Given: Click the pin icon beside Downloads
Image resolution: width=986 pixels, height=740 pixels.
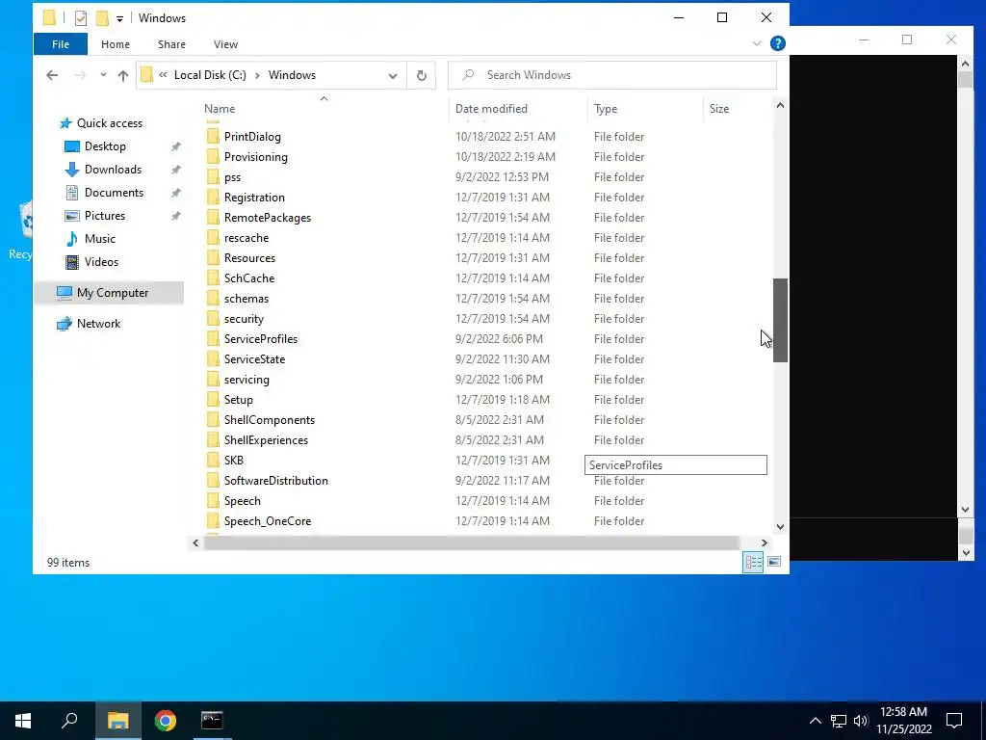Looking at the screenshot, I should (x=175, y=170).
